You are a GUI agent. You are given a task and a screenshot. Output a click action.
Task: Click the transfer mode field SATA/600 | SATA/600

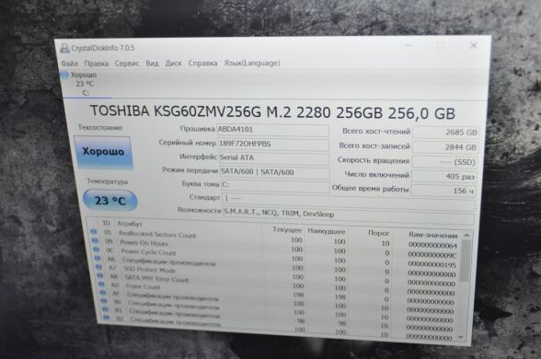pos(274,172)
